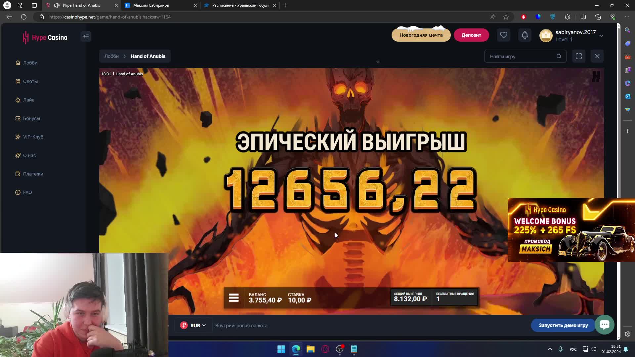Open browser tab actions menu
This screenshot has height=357, width=635.
(34, 5)
